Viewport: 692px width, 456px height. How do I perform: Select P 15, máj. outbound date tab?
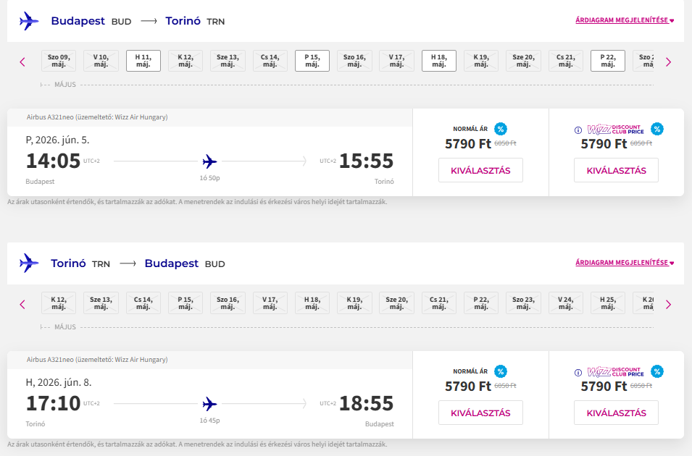312,61
